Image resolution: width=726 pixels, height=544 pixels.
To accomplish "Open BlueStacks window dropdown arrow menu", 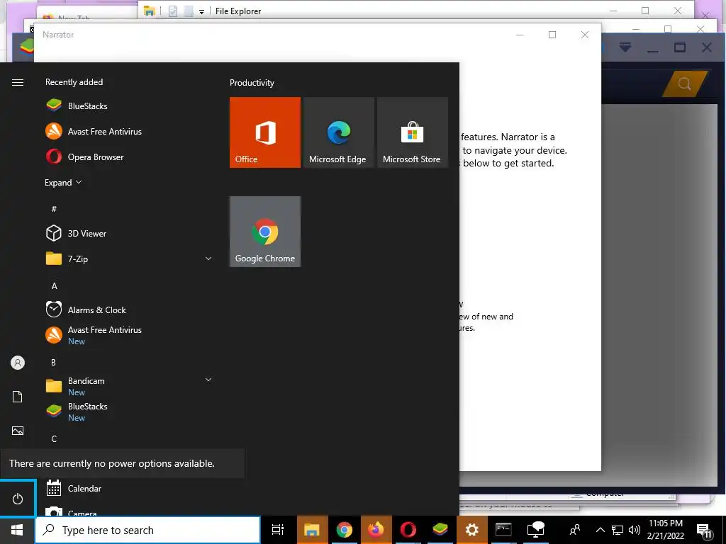I will pos(625,47).
